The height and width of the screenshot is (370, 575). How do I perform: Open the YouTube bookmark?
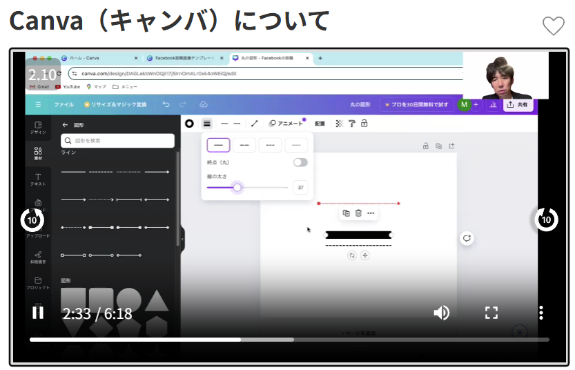(68, 87)
